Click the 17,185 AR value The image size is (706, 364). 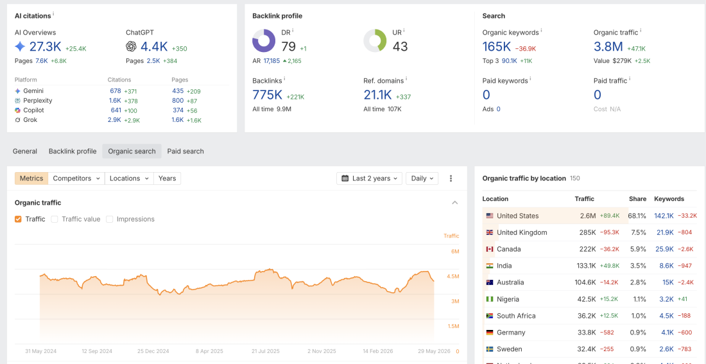point(271,61)
